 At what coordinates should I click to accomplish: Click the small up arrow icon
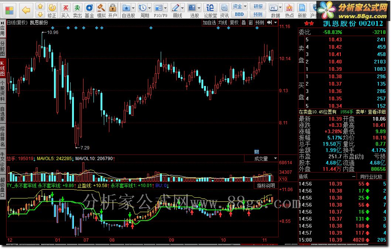(x=40, y=6)
